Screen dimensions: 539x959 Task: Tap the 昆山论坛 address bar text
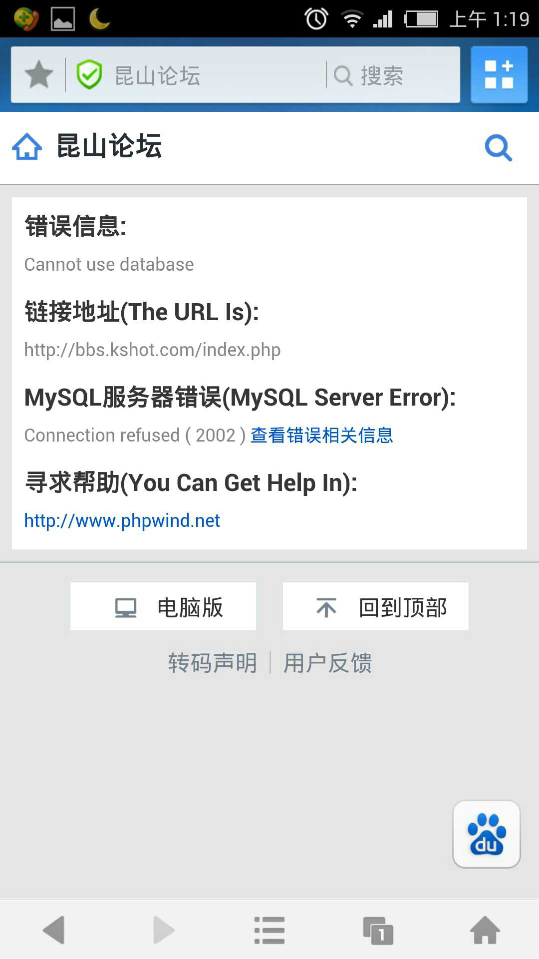pos(158,76)
